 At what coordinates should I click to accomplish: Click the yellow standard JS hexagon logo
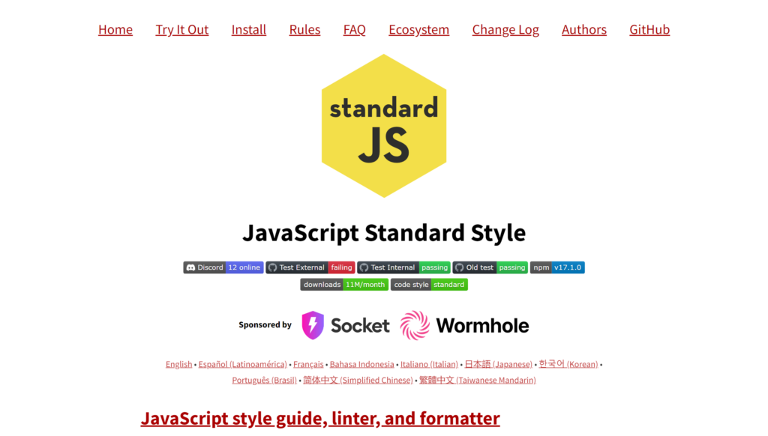384,126
